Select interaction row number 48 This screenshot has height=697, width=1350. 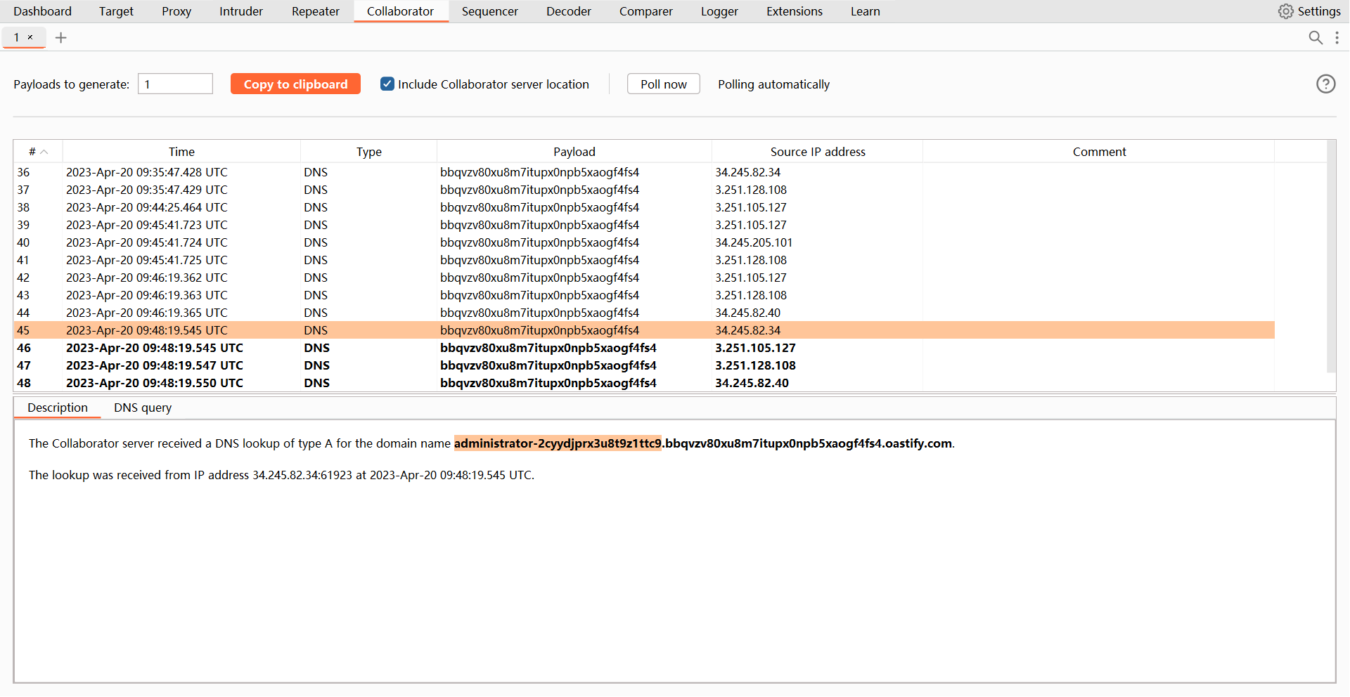[x=352, y=383]
